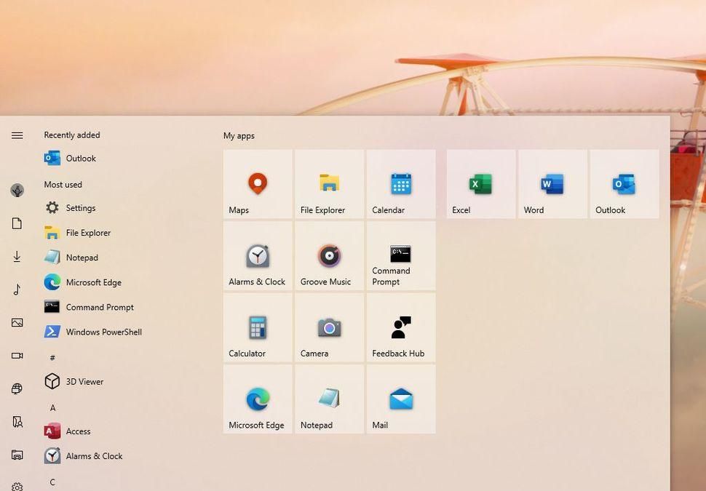This screenshot has width=706, height=491.
Task: Open the Mail tile
Action: [x=400, y=399]
